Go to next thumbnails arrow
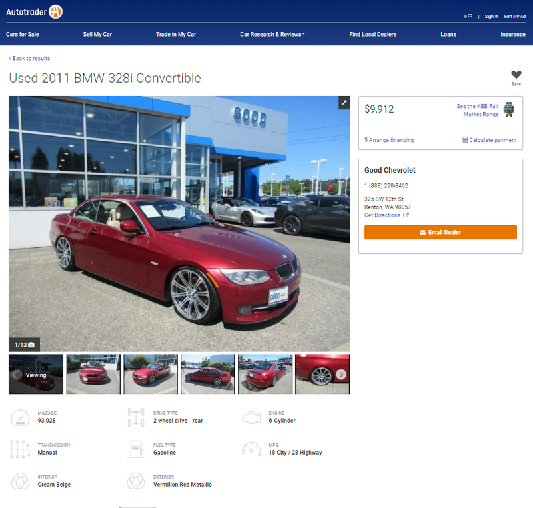The height and width of the screenshot is (508, 533). (341, 375)
